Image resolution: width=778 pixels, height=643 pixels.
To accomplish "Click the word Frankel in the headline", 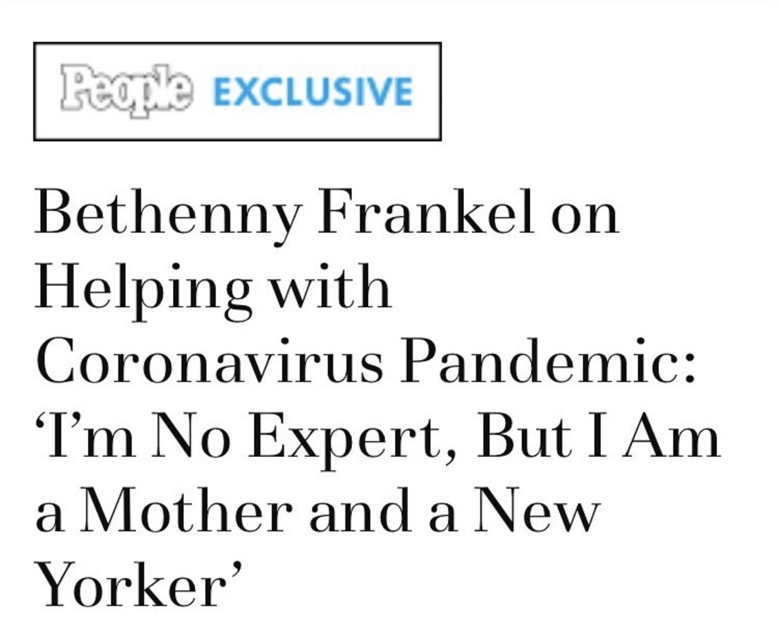I will pos(427,212).
